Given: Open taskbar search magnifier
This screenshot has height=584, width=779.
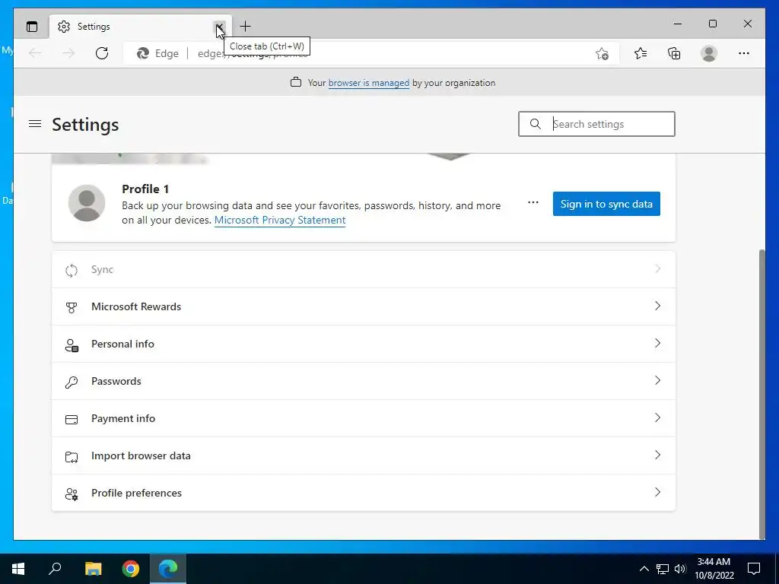Looking at the screenshot, I should [x=55, y=569].
